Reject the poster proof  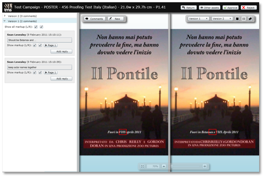(x=249, y=8)
